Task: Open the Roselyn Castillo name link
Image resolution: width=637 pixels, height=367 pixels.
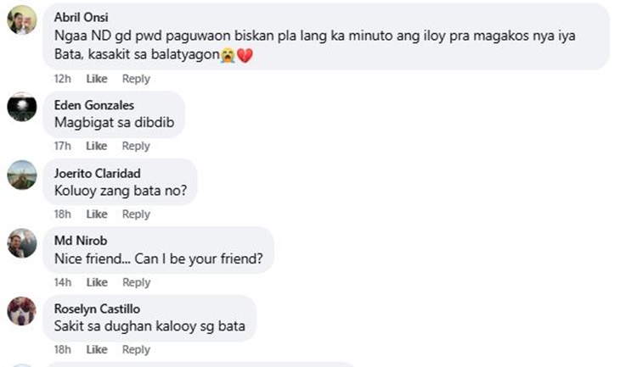Action: tap(97, 309)
